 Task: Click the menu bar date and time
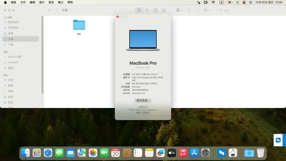(269, 2)
